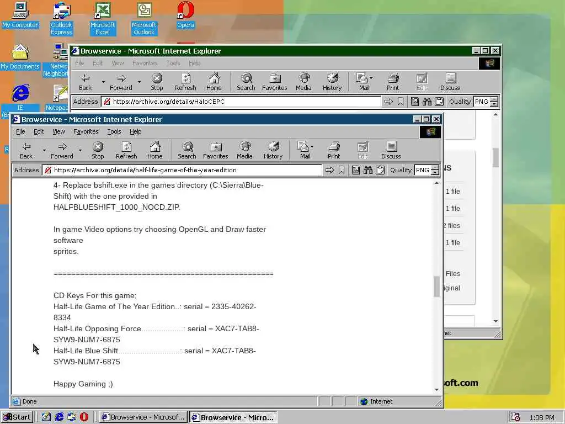Click the clipboard icon in the front address row
Image resolution: width=565 pixels, height=424 pixels.
380,170
